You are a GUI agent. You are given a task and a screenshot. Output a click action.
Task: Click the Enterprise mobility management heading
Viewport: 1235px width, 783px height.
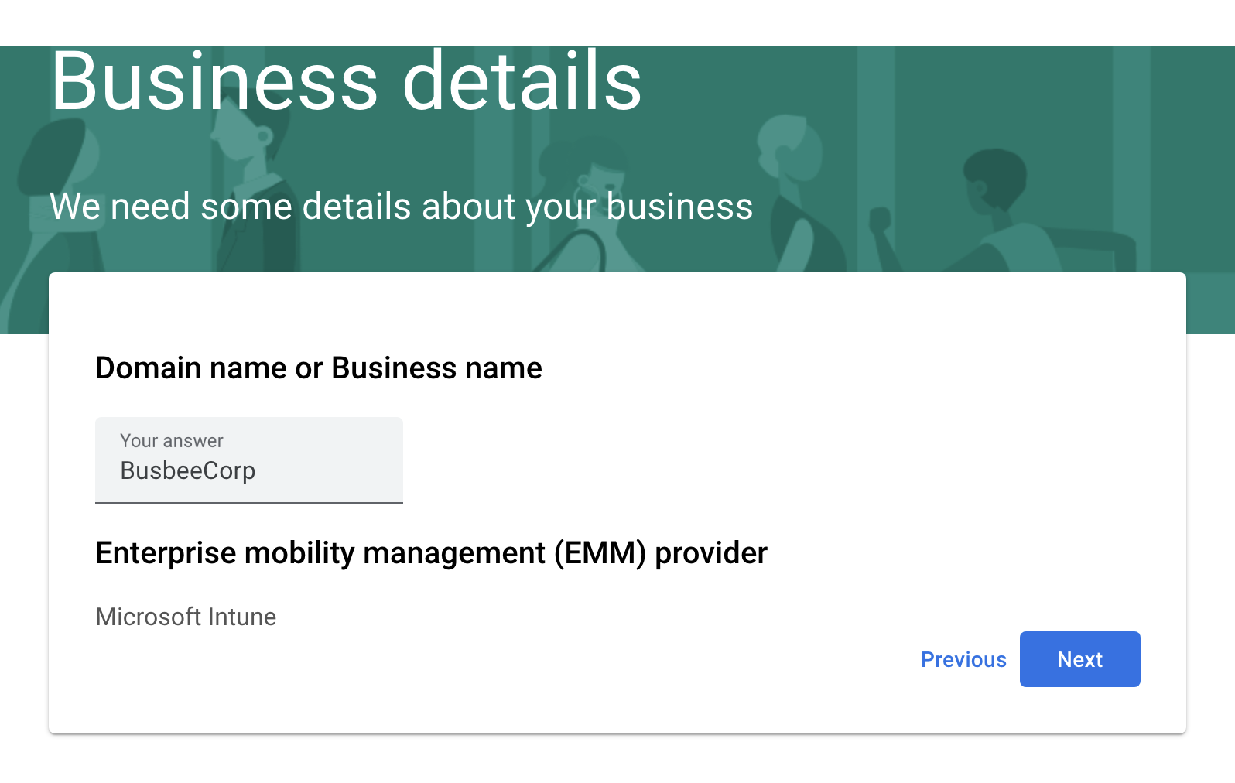coord(430,552)
